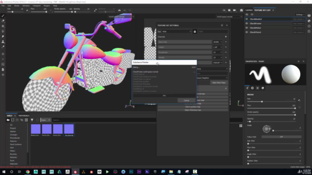Add a channel with the plus icon
This screenshot has width=312, height=175.
[x=226, y=37]
